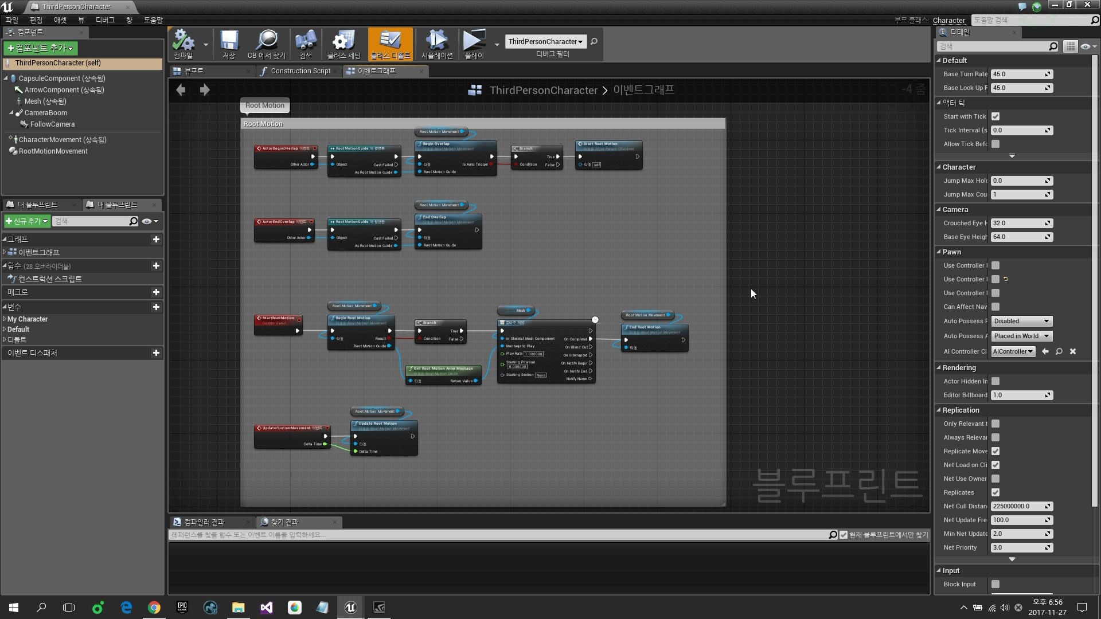
Task: Toggle Replicate Movement checkbox
Action: tap(995, 451)
